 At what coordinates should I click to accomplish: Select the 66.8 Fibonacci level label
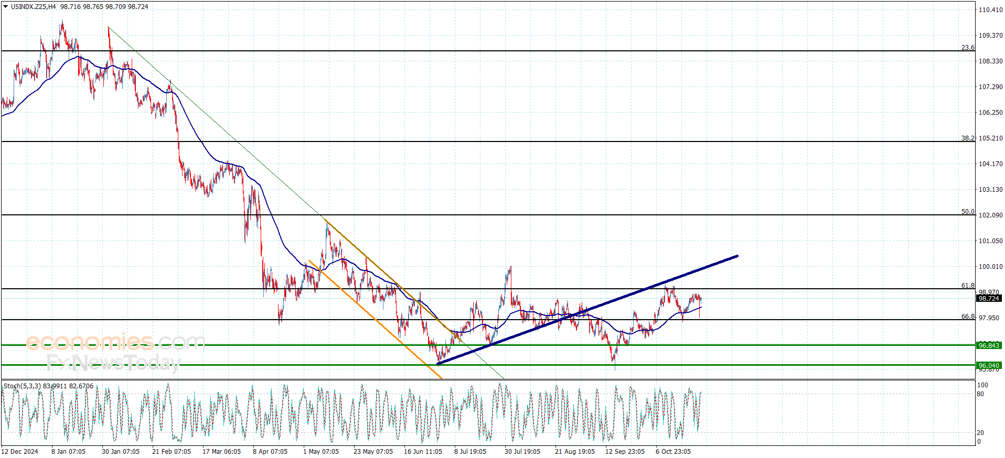[967, 317]
